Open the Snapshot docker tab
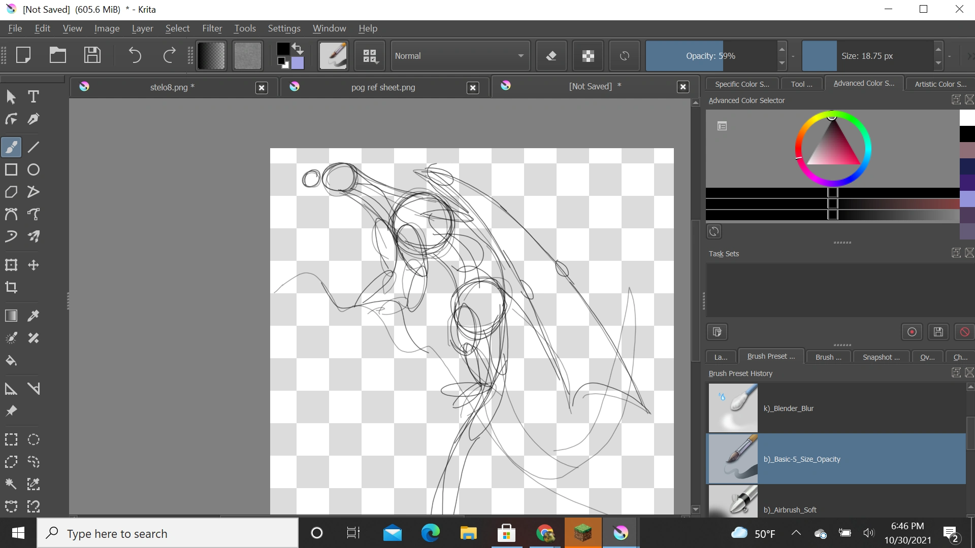Image resolution: width=975 pixels, height=548 pixels. coord(881,357)
